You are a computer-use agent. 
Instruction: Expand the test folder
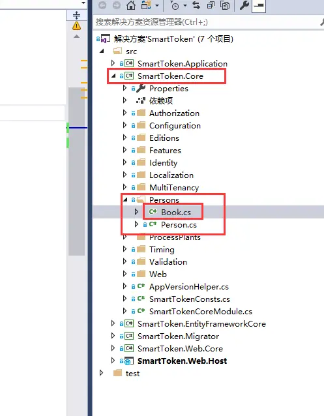(x=101, y=373)
